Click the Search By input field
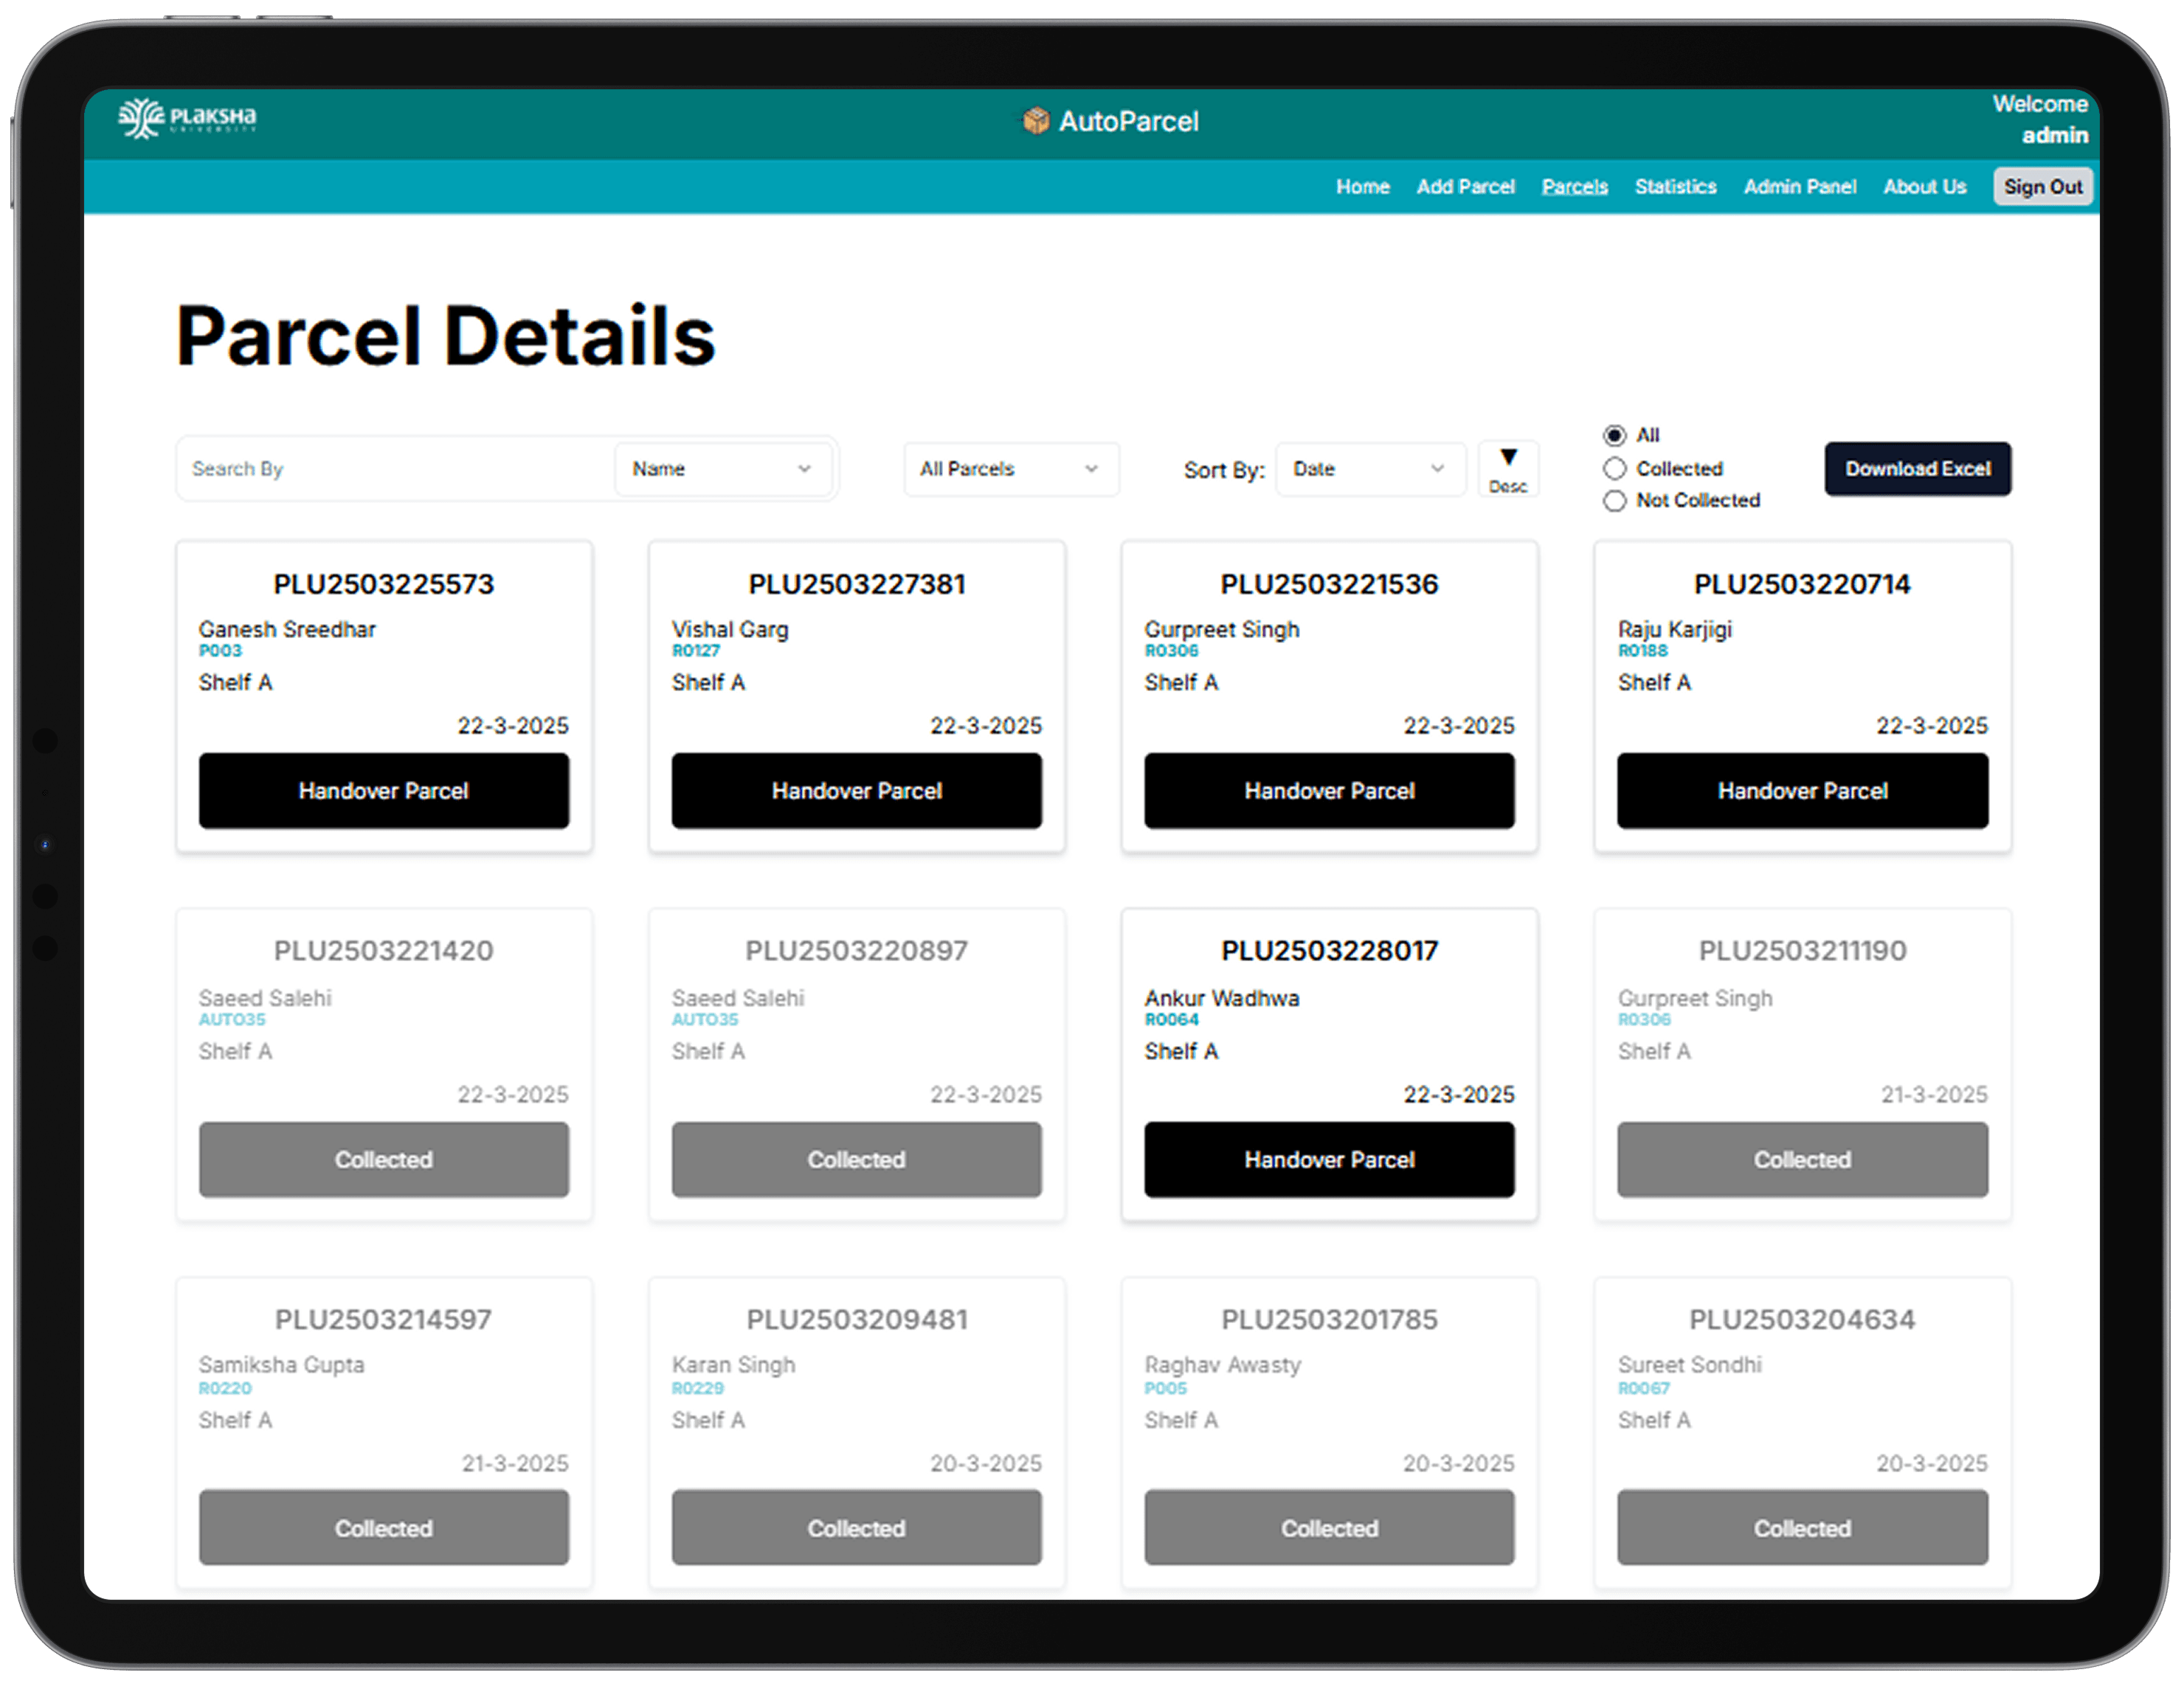 [395, 469]
